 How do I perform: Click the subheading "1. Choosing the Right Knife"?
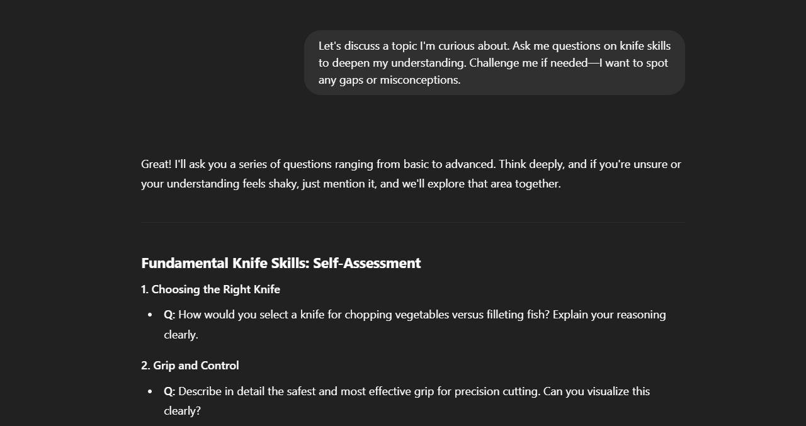(x=210, y=289)
